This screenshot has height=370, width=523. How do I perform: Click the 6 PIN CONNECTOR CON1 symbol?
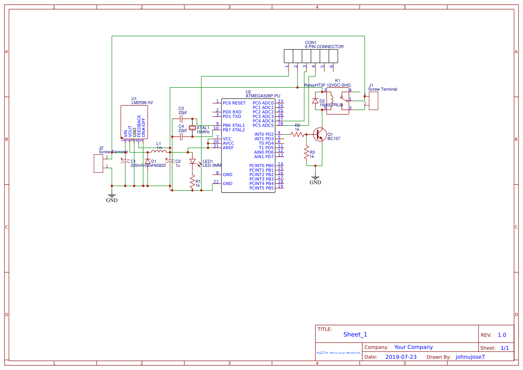[x=311, y=56]
